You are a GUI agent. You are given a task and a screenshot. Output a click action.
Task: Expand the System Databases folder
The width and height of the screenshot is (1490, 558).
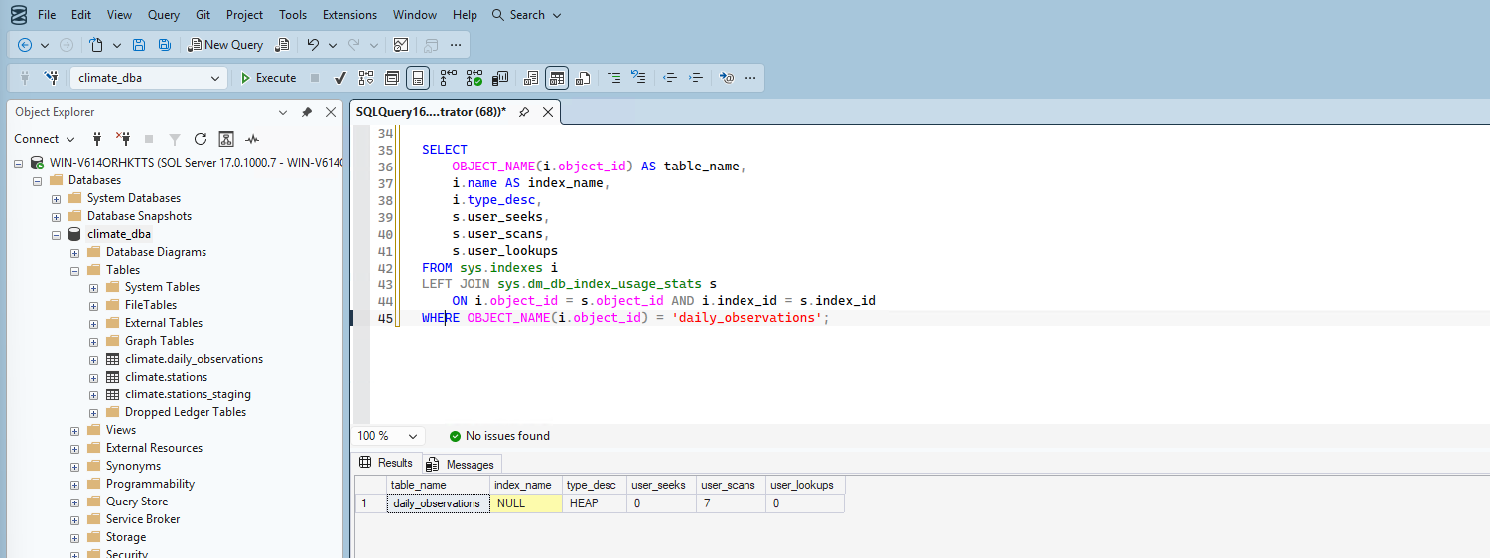click(x=57, y=198)
